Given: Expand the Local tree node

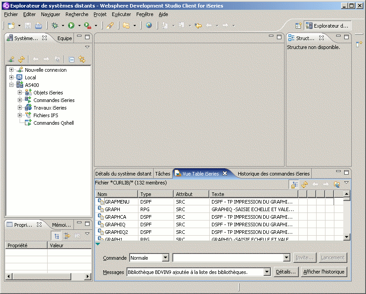Looking at the screenshot, I should click(x=11, y=77).
